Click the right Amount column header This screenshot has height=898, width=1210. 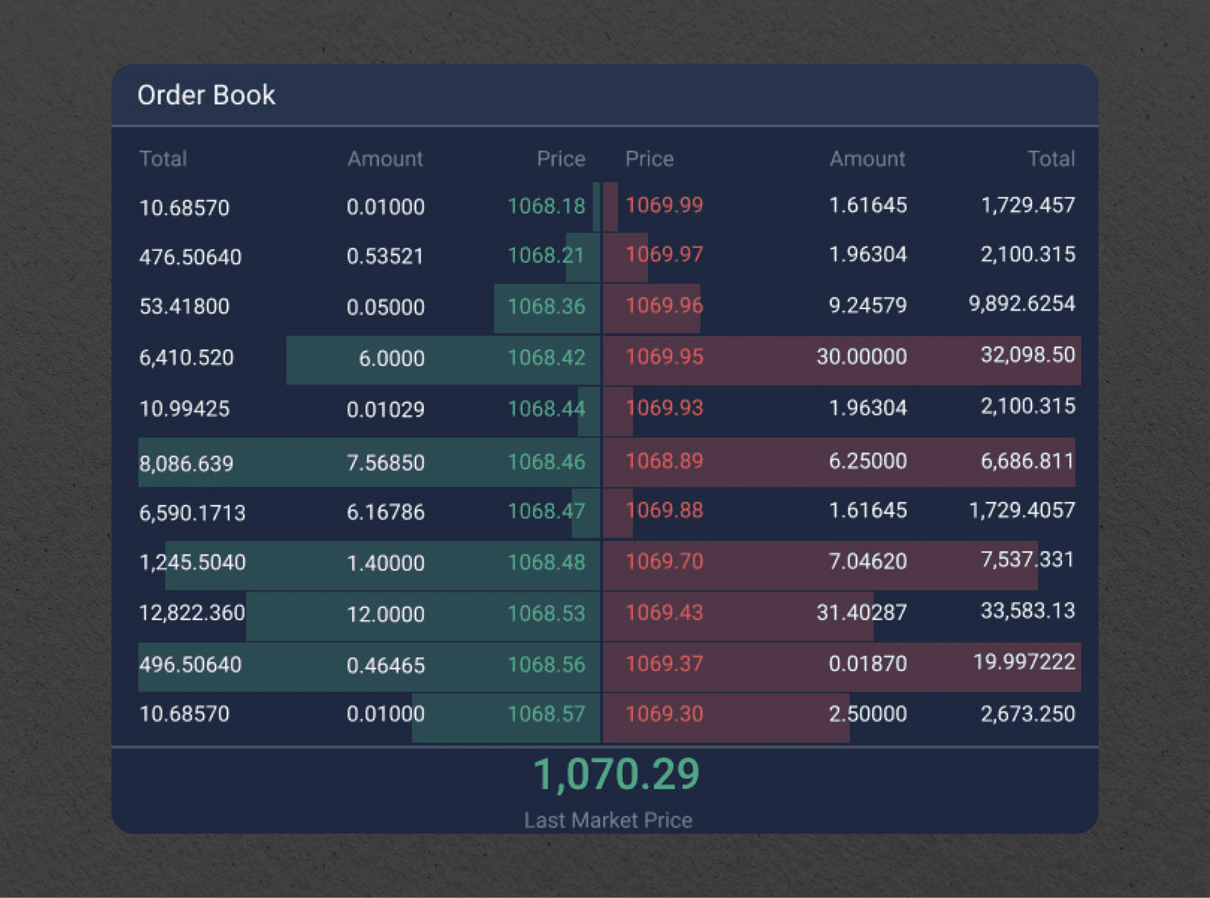(x=868, y=158)
